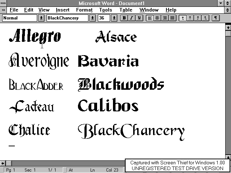Toggle Underline formatting button
The image size is (231, 173).
139,18
